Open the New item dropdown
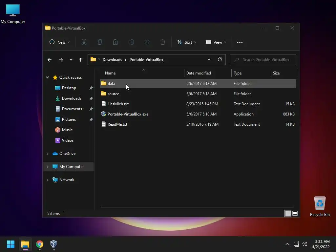 click(x=60, y=42)
